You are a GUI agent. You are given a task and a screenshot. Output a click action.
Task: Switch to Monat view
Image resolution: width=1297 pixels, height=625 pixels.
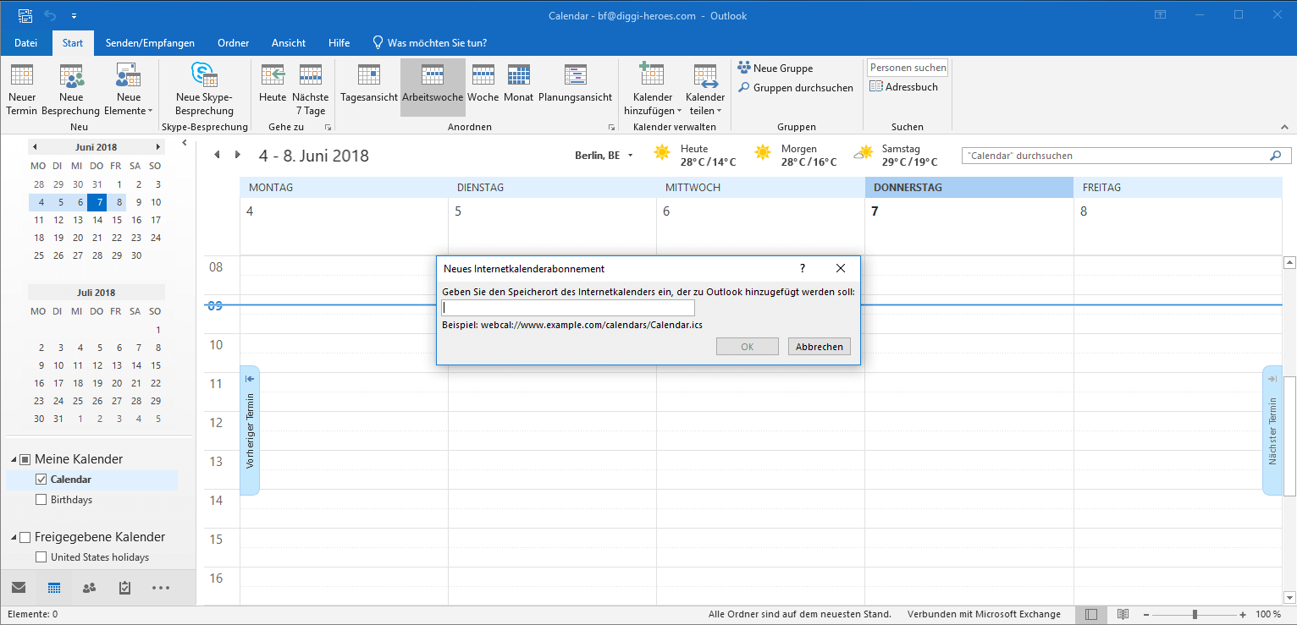[518, 84]
